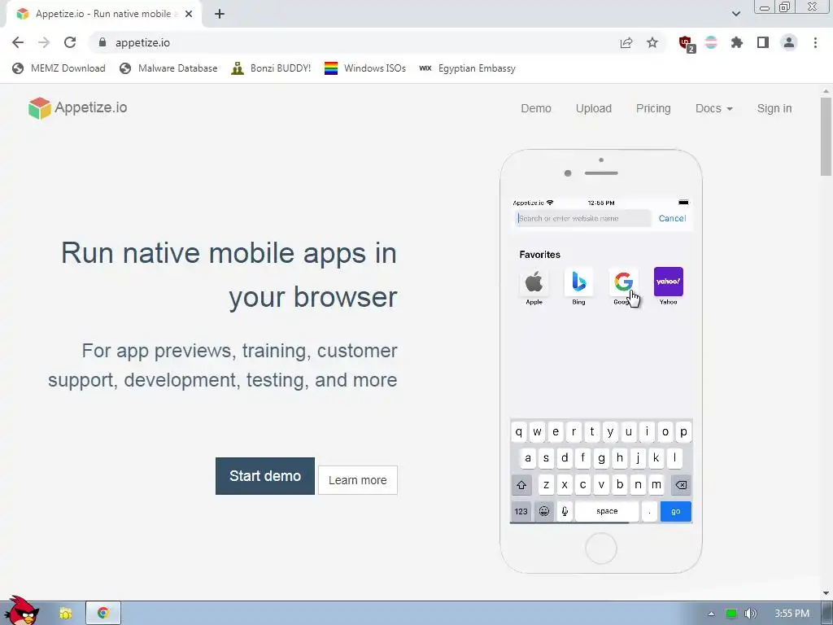
Task: Click the browser forward arrow
Action: coord(44,42)
